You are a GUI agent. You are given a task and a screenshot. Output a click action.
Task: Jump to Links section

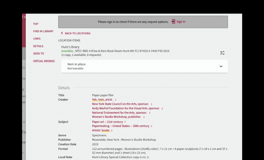click(x=37, y=39)
